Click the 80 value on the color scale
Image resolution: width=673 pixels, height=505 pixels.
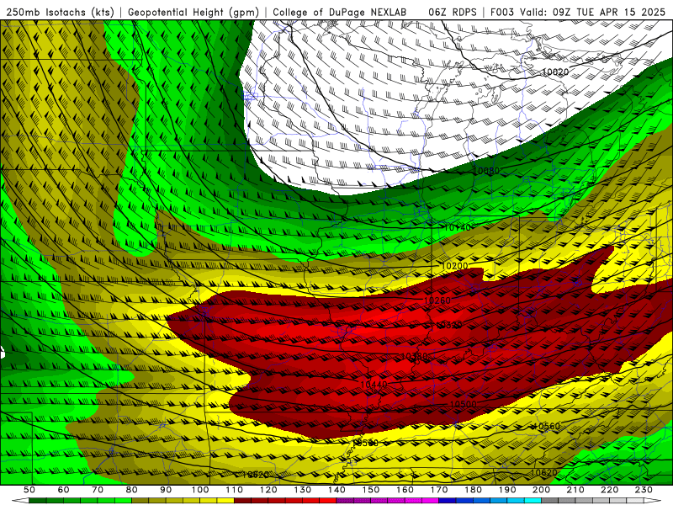click(132, 490)
